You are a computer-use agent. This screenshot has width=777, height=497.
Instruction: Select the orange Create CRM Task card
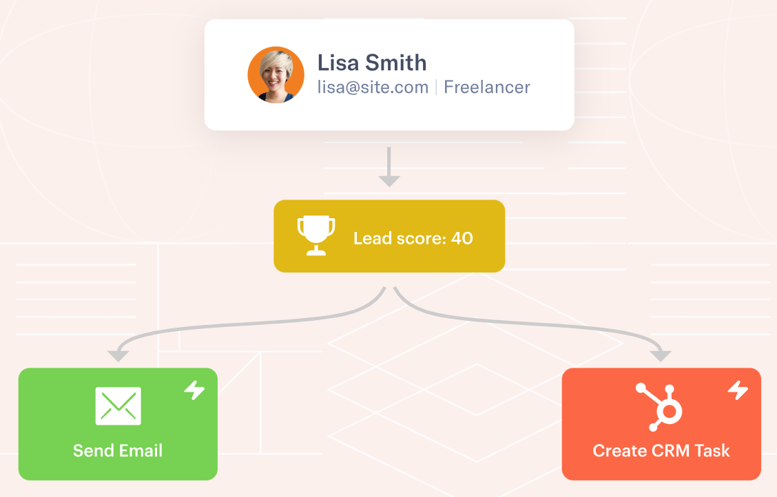click(661, 424)
